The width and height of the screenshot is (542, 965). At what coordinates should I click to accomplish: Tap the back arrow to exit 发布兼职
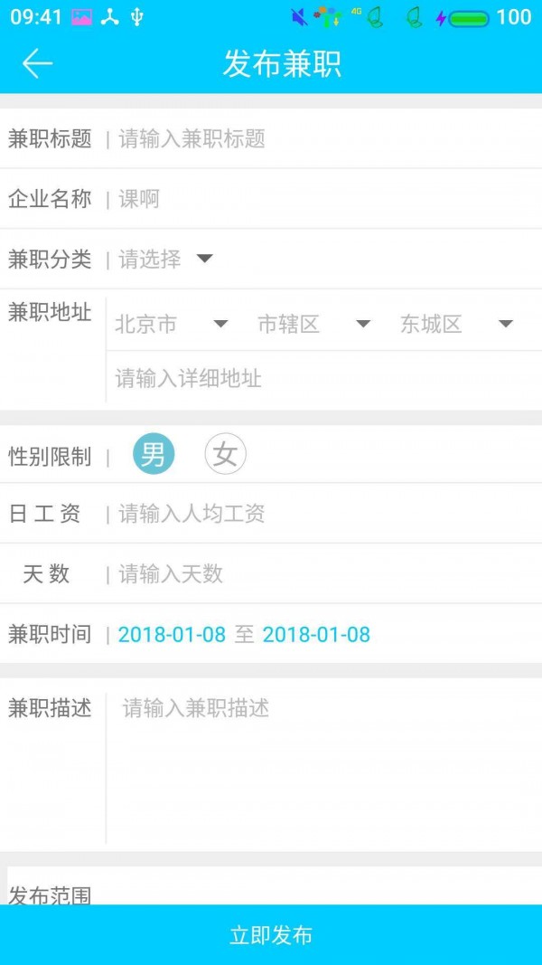(34, 64)
